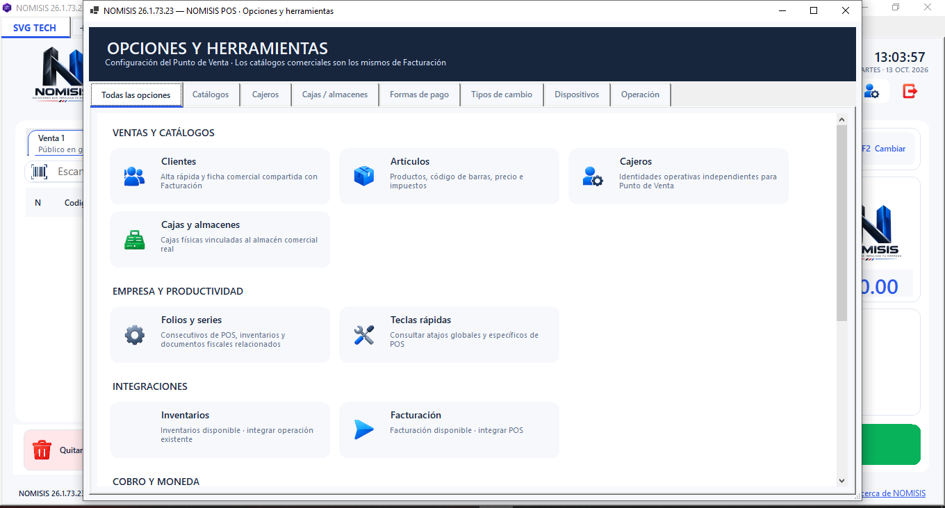The height and width of the screenshot is (508, 945).
Task: Click the vertical scrollbar thumb
Action: coord(841,223)
